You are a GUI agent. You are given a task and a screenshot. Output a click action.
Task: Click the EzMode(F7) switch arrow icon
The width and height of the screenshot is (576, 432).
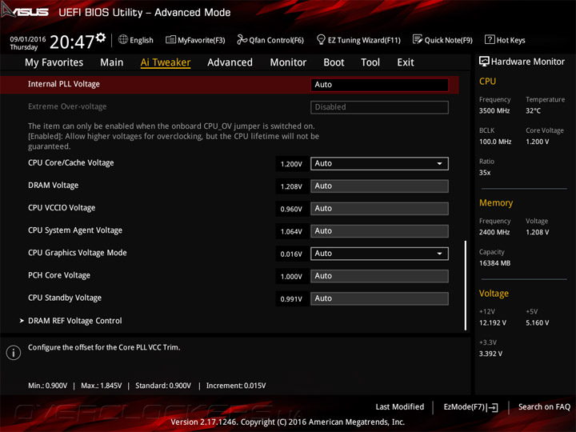point(492,407)
